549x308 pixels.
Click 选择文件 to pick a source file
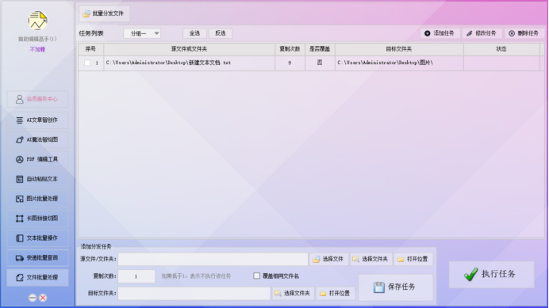click(328, 259)
